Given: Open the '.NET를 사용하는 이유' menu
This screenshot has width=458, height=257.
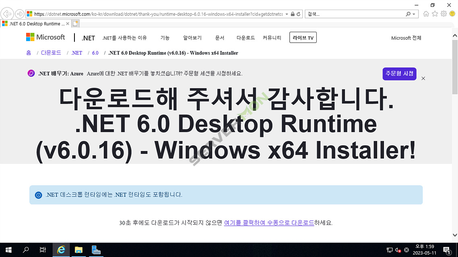Looking at the screenshot, I should tap(124, 38).
